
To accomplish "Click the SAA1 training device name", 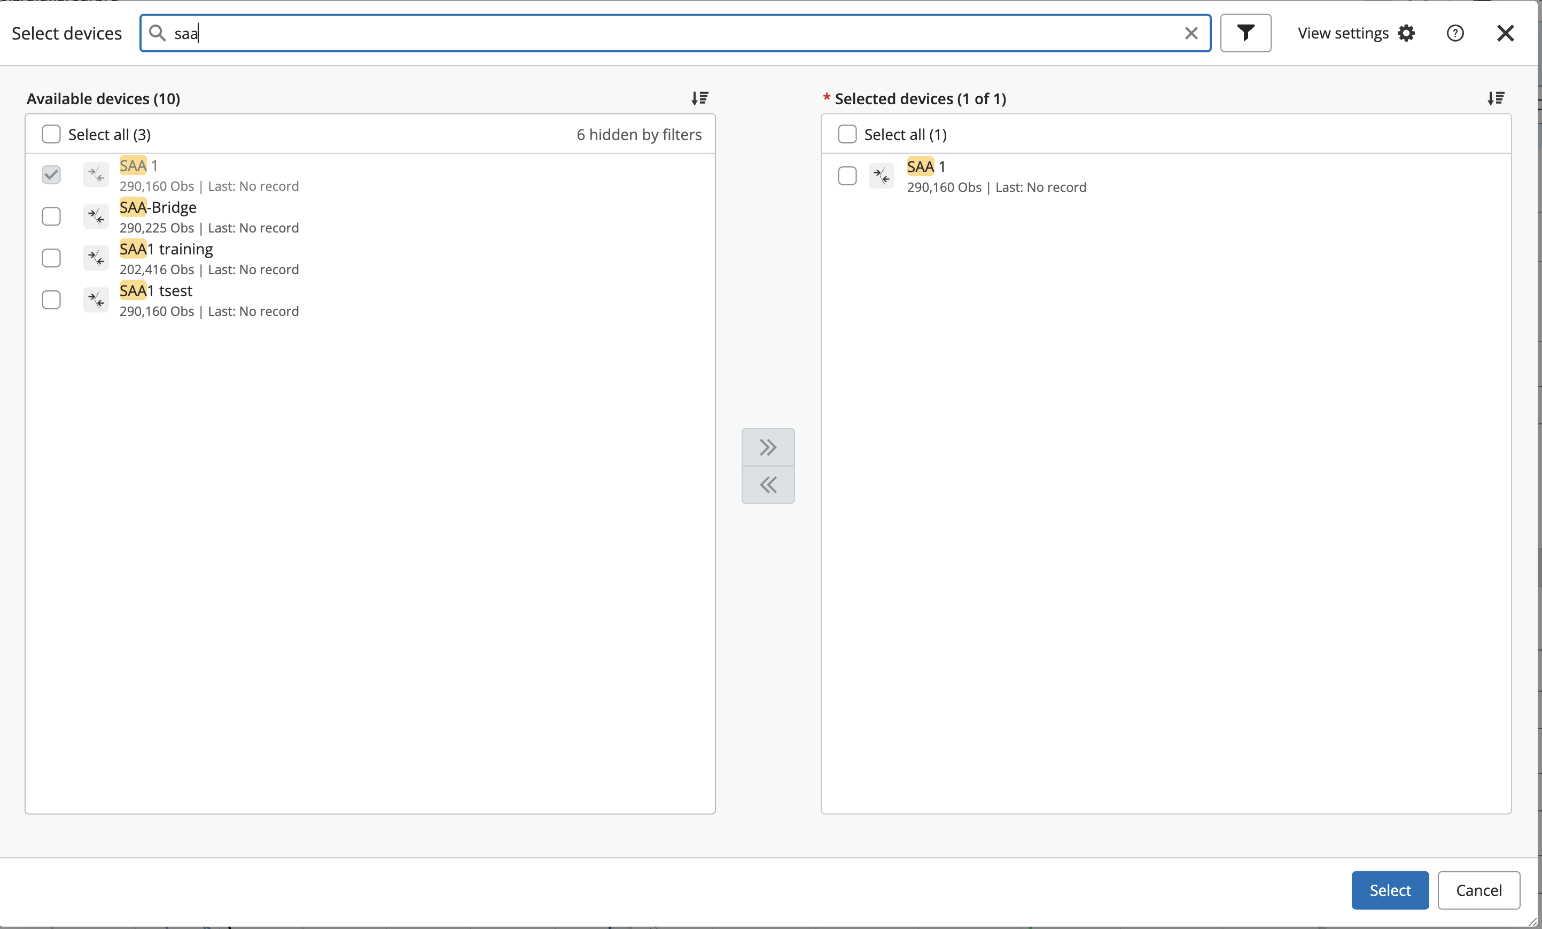I will coord(166,249).
